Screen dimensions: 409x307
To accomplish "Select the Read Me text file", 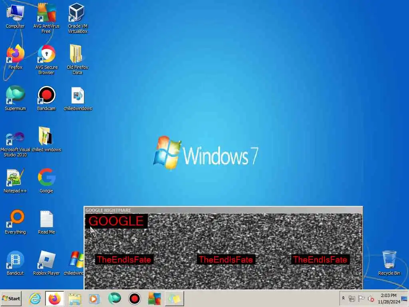I will coord(46,222).
